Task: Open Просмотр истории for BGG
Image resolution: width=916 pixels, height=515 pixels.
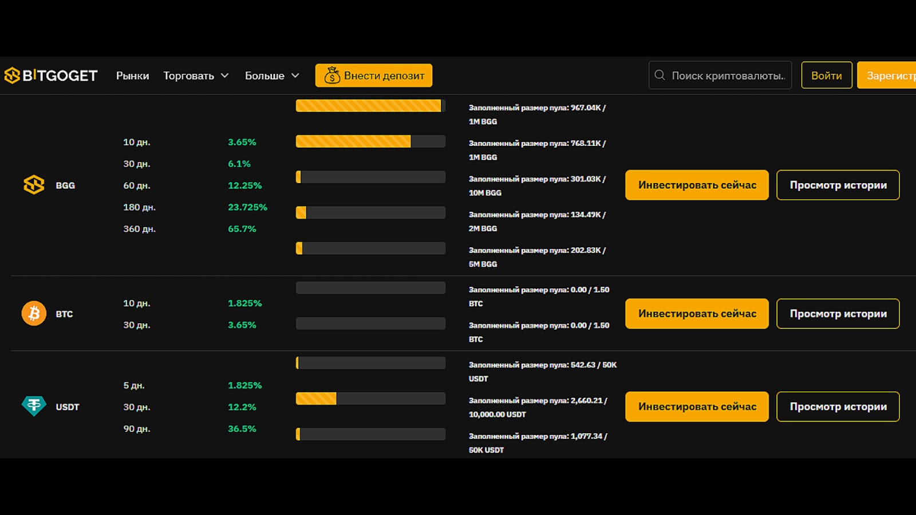Action: 838,185
